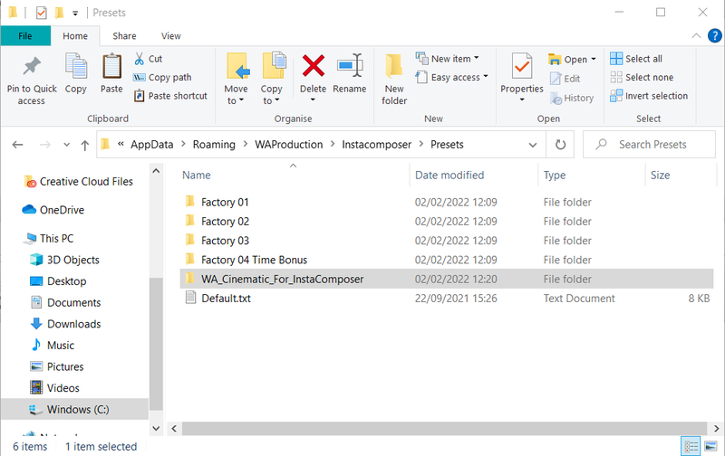Pin folder to Quick access
This screenshot has height=456, width=725.
pos(32,81)
